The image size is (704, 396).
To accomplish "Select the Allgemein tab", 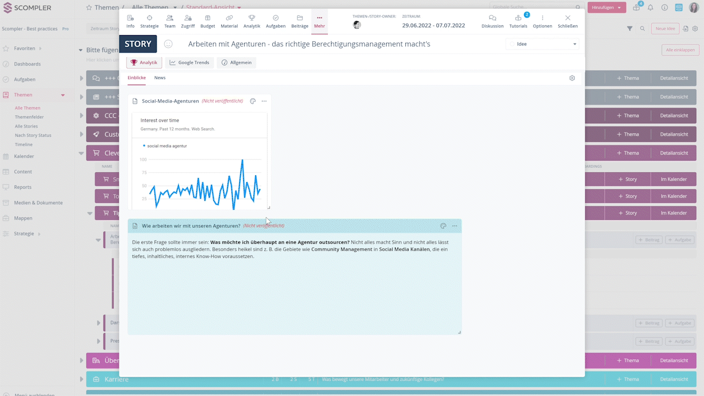I will (237, 63).
